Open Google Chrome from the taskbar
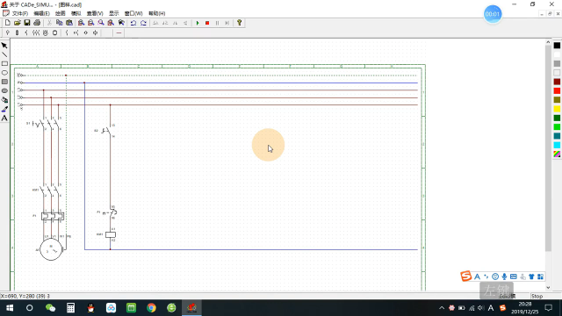 pos(151,308)
